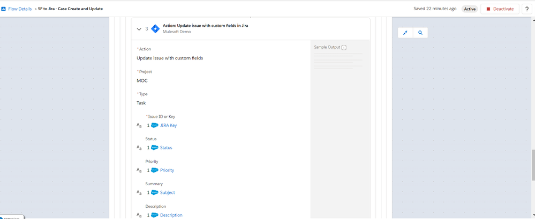Click the vertical scrollbar thumb
Image resolution: width=535 pixels, height=219 pixels.
pyautogui.click(x=533, y=165)
